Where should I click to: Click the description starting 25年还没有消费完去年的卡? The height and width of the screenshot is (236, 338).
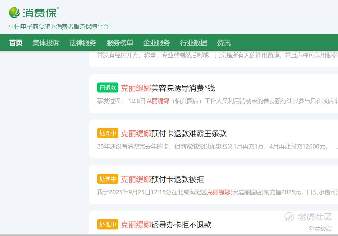click(x=217, y=147)
